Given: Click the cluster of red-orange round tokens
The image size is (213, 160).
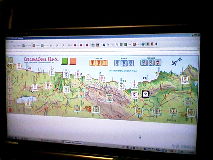Looking at the screenshot, I should click(88, 109).
